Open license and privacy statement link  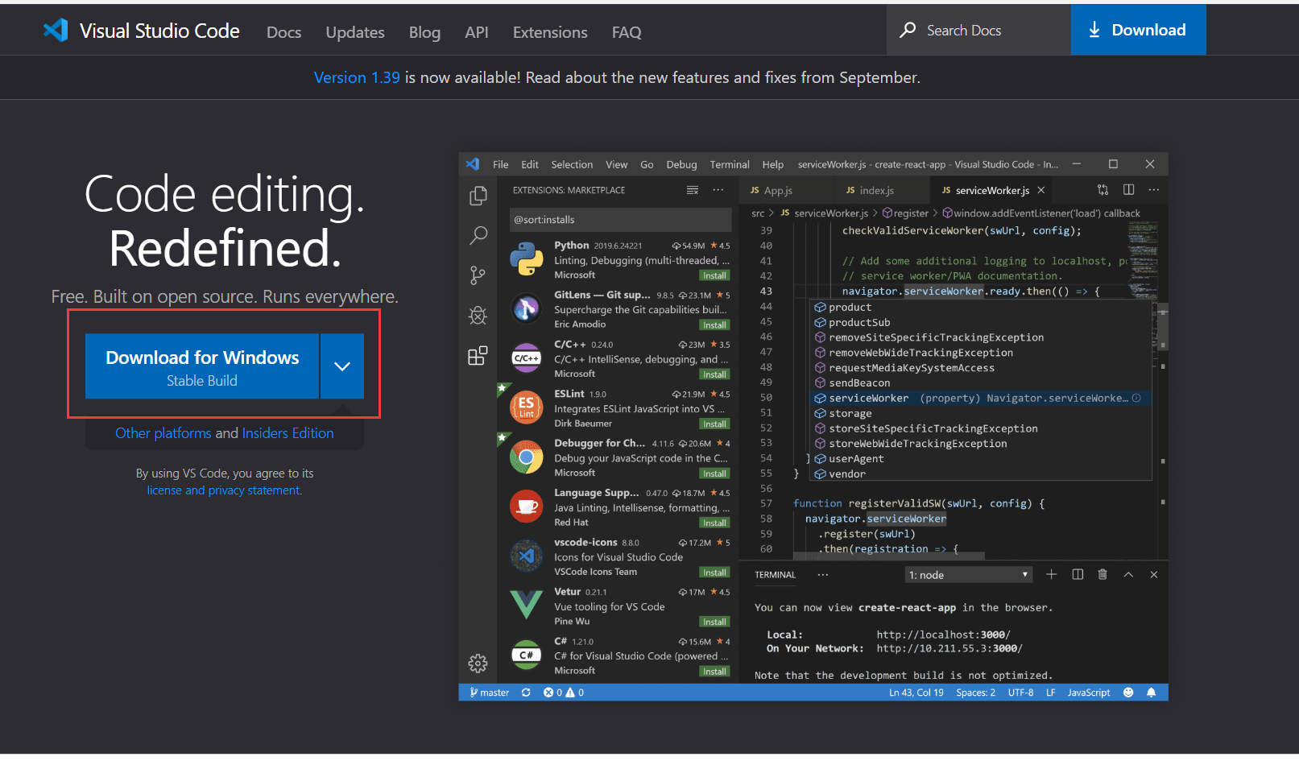(225, 490)
